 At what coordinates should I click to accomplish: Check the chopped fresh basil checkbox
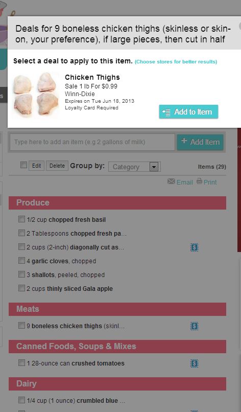(x=21, y=219)
